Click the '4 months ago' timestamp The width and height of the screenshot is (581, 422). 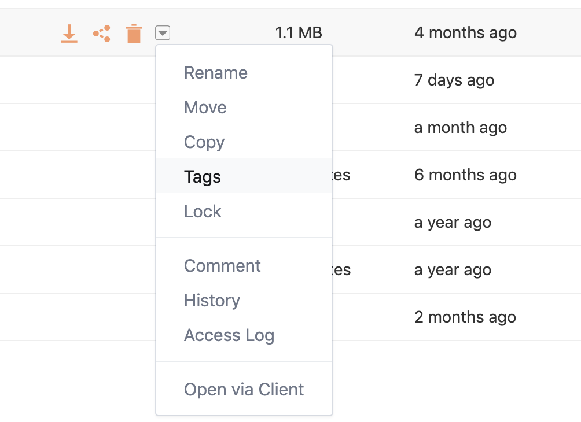point(465,34)
